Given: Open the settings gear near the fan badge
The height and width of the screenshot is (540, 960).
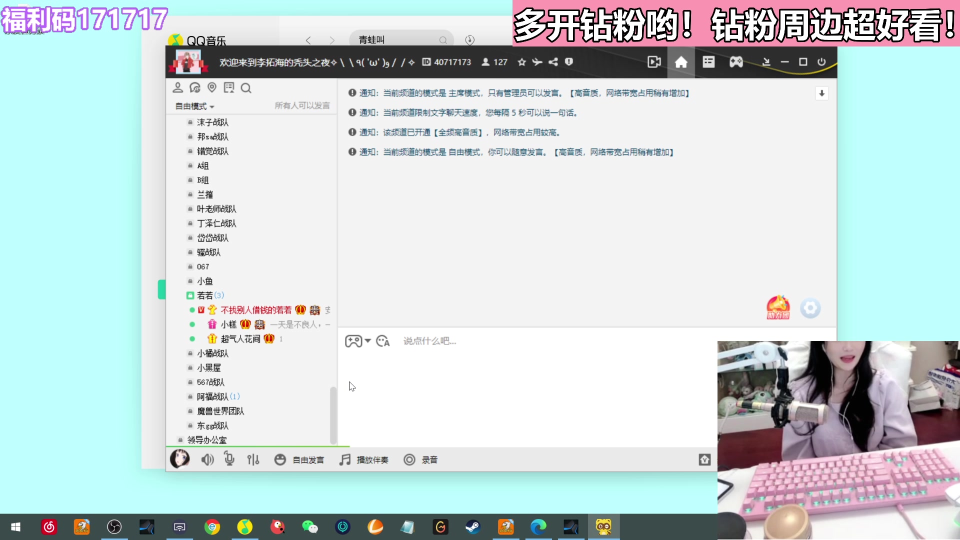Looking at the screenshot, I should click(810, 308).
